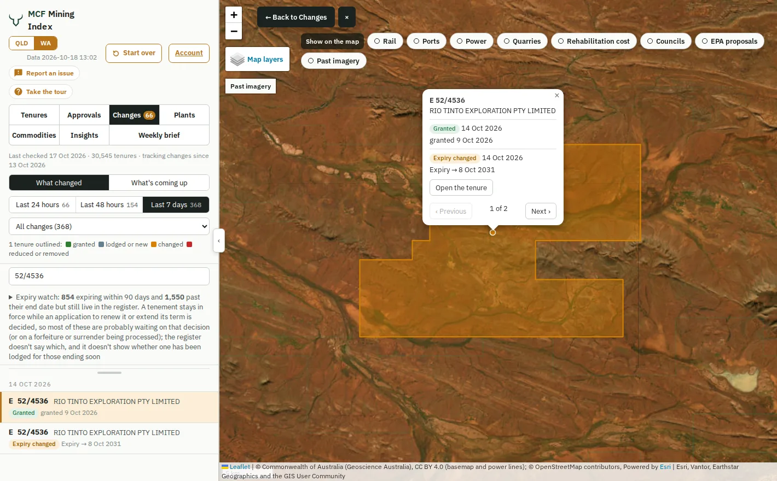The width and height of the screenshot is (777, 481).
Task: Dismiss the Back to Changes bar
Action: point(347,17)
